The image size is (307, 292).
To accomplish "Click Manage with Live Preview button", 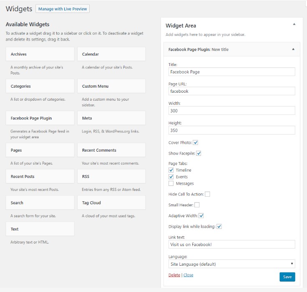I will pyautogui.click(x=63, y=9).
